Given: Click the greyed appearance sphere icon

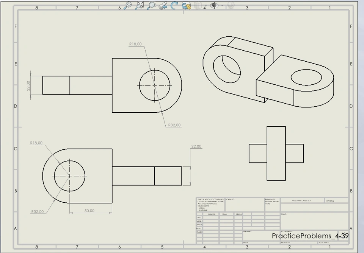Looking at the screenshot, I should tap(231, 5).
